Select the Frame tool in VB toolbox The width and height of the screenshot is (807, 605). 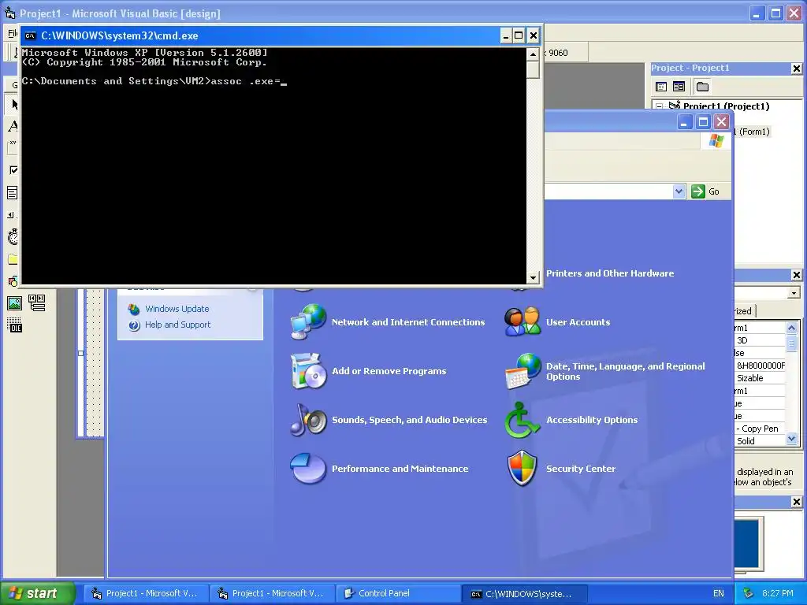point(13,147)
